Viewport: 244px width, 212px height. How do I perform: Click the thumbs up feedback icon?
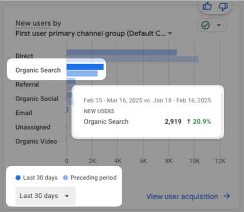tap(207, 6)
